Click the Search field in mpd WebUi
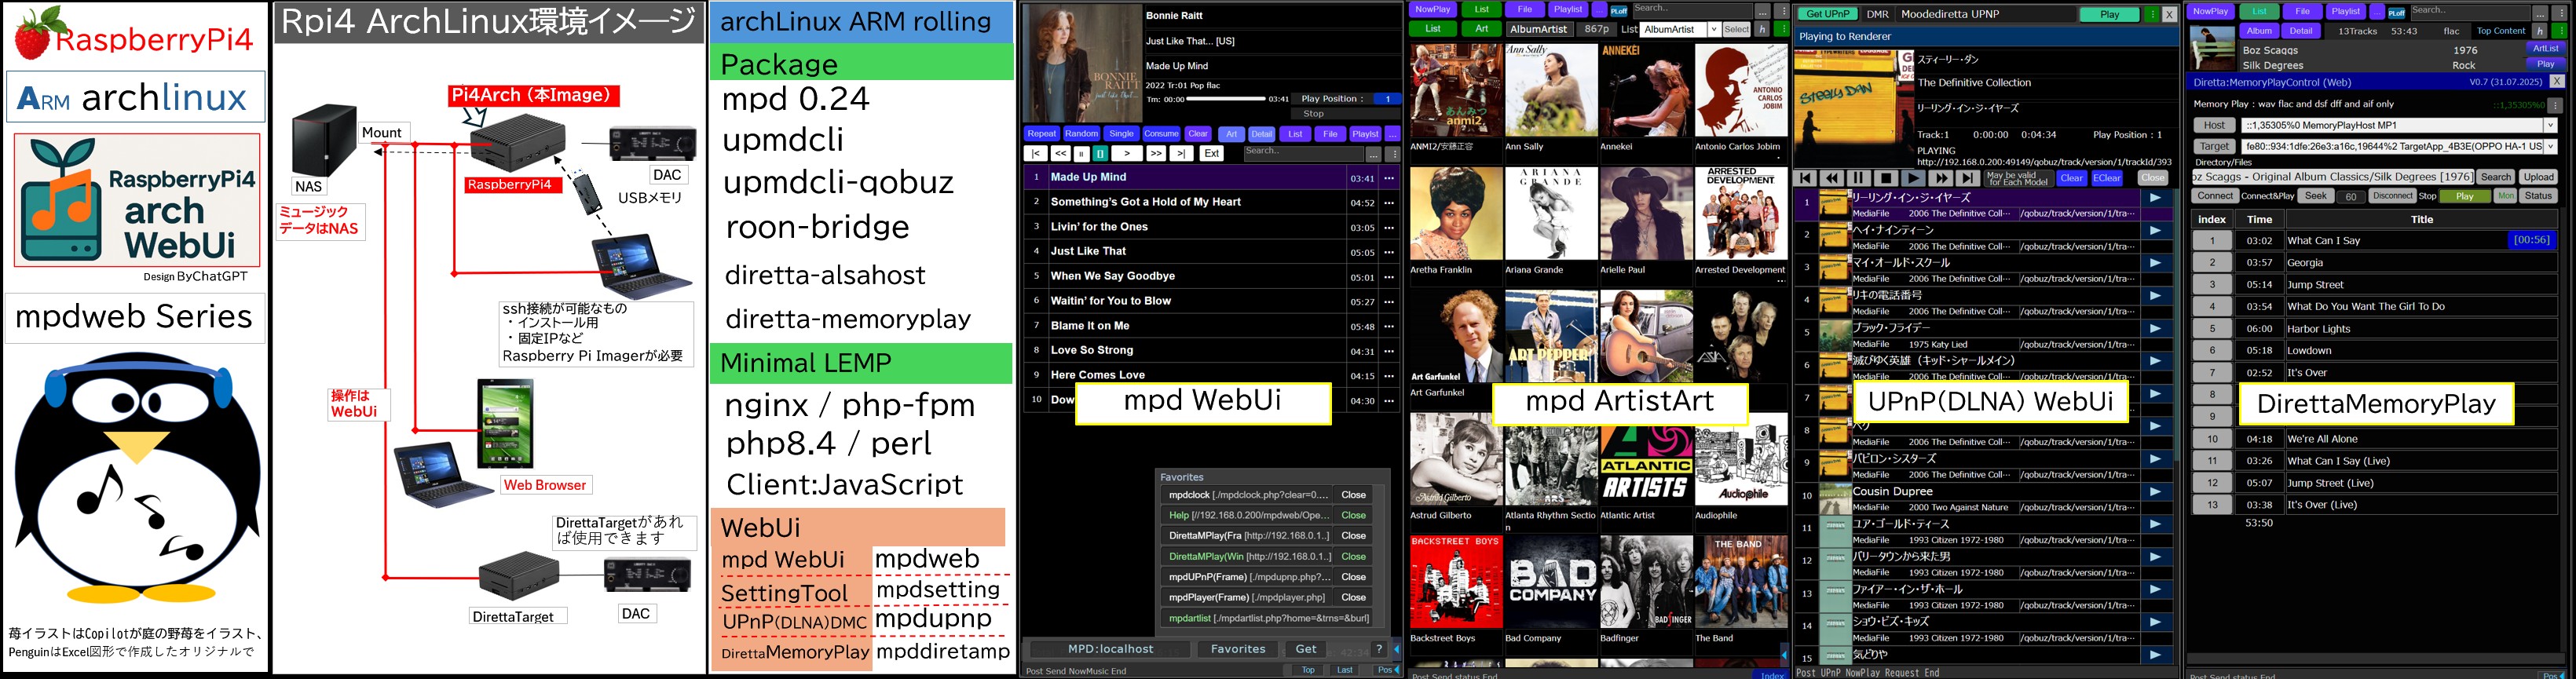Viewport: 2576px width, 679px height. click(x=1304, y=154)
